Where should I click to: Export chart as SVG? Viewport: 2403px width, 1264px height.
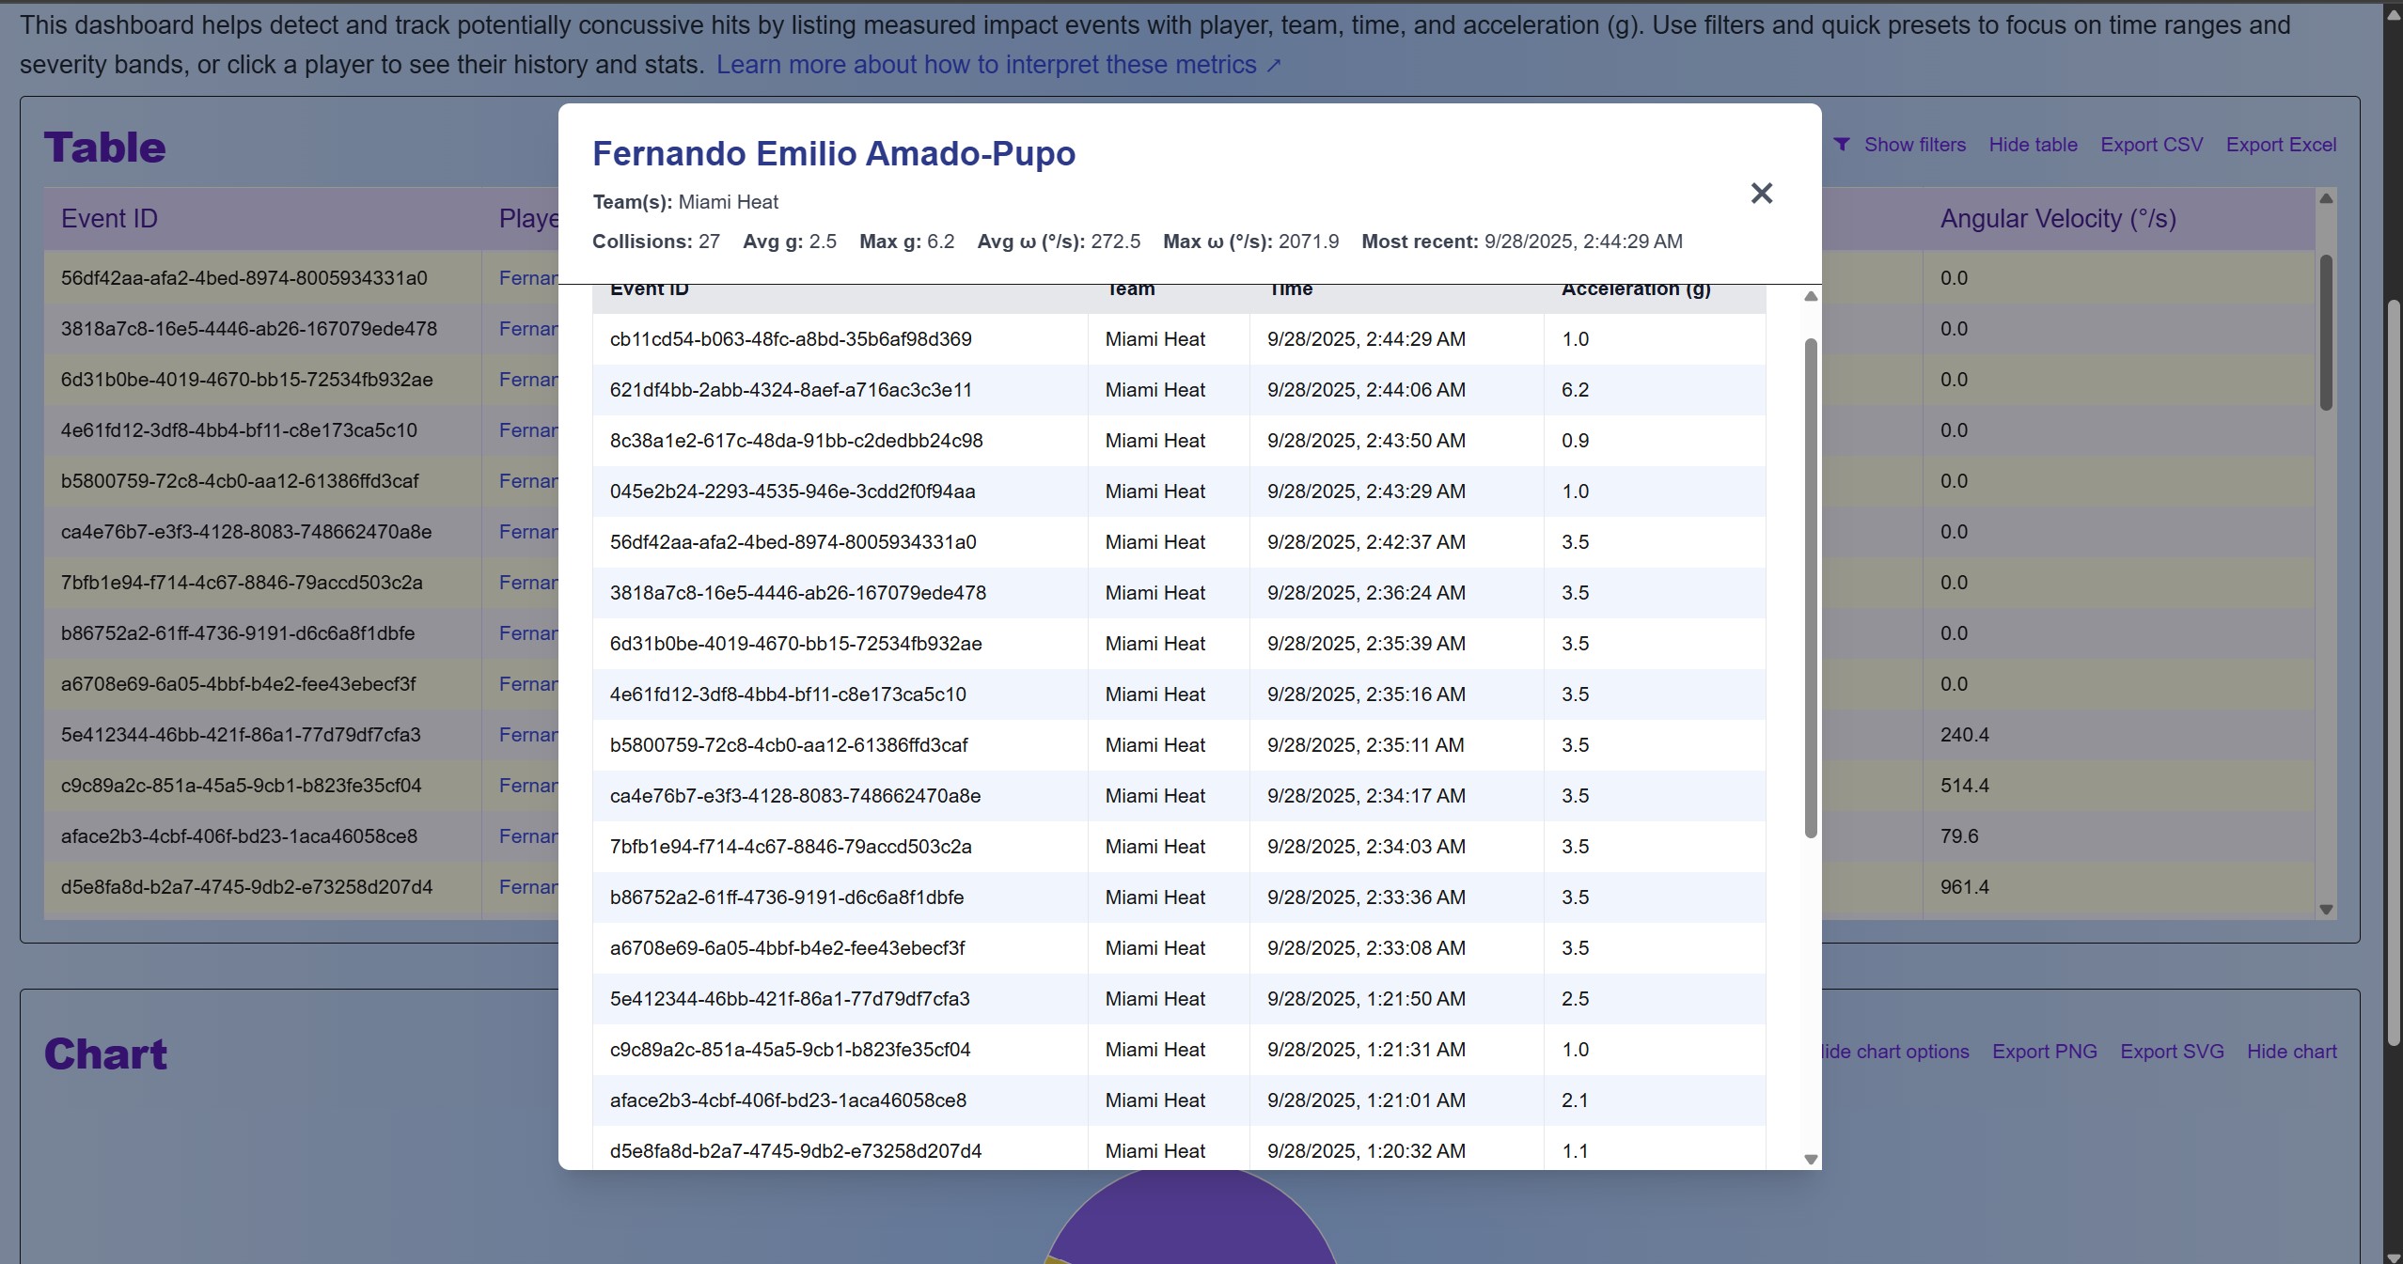coord(2172,1052)
